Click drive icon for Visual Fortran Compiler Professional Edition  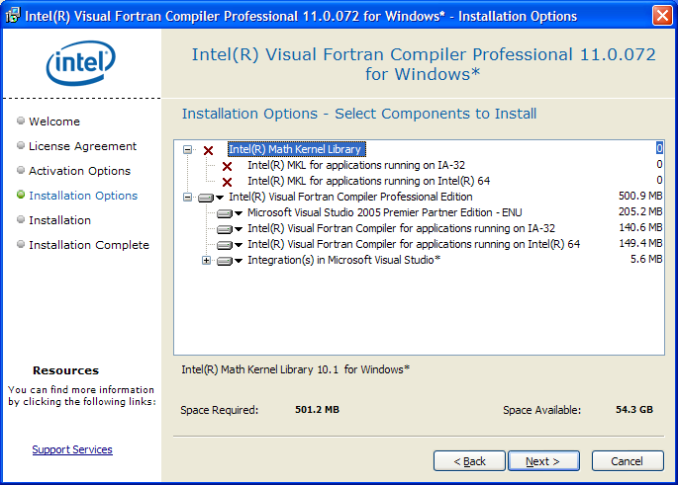[206, 198]
